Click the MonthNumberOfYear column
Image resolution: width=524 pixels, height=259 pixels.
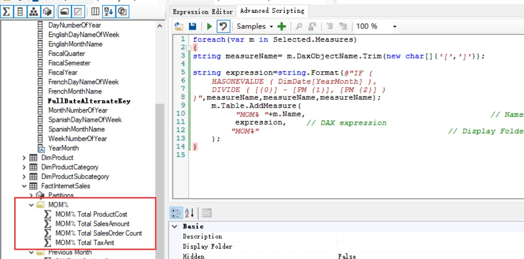(78, 110)
